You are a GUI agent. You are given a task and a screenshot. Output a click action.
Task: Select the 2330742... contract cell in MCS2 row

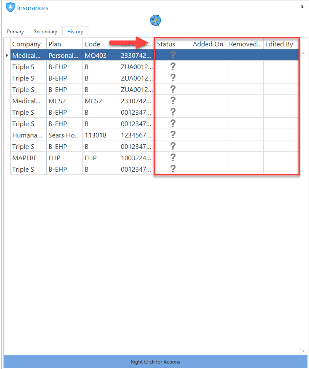point(137,101)
